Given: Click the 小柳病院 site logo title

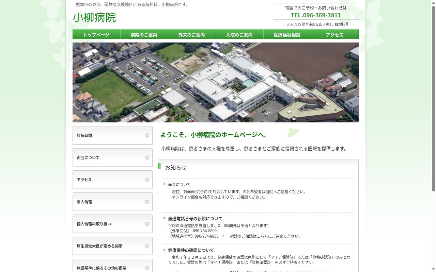Looking at the screenshot, I should pos(94,17).
